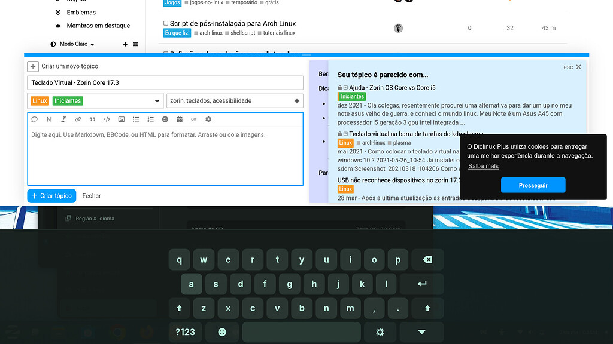This screenshot has width=613, height=344.
Task: Insert a numbered list
Action: point(150,119)
